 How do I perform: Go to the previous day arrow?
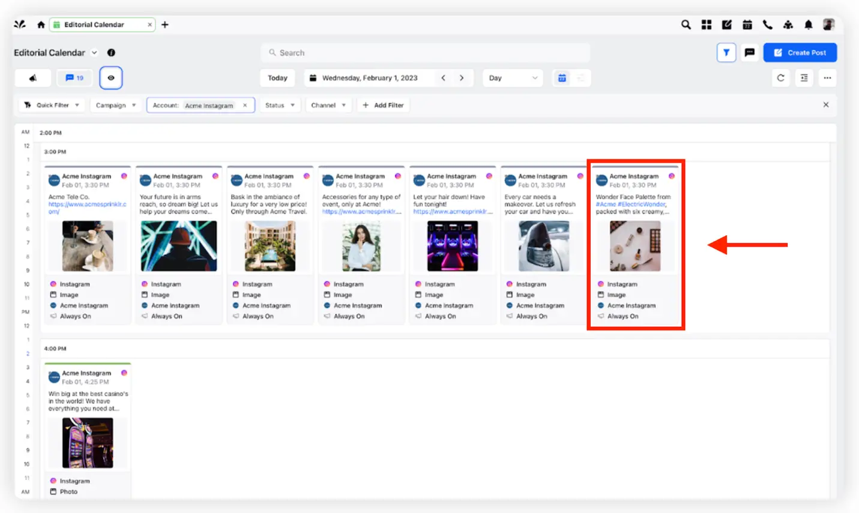click(444, 78)
